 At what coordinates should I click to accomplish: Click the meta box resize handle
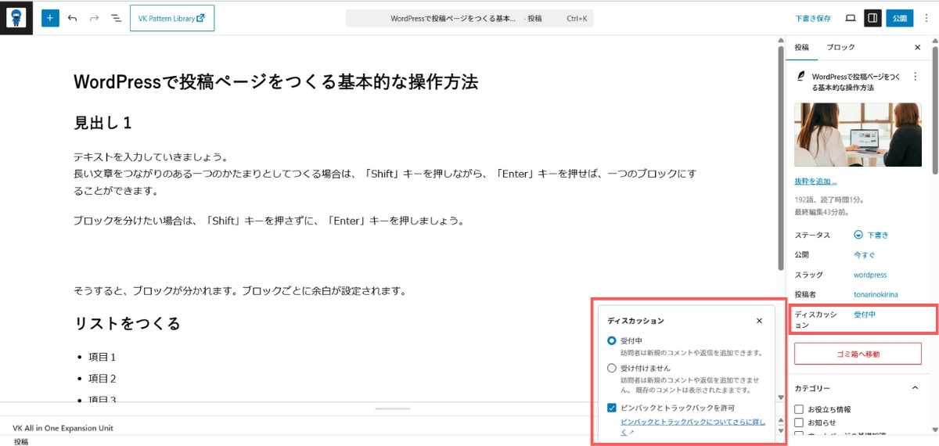click(x=391, y=408)
